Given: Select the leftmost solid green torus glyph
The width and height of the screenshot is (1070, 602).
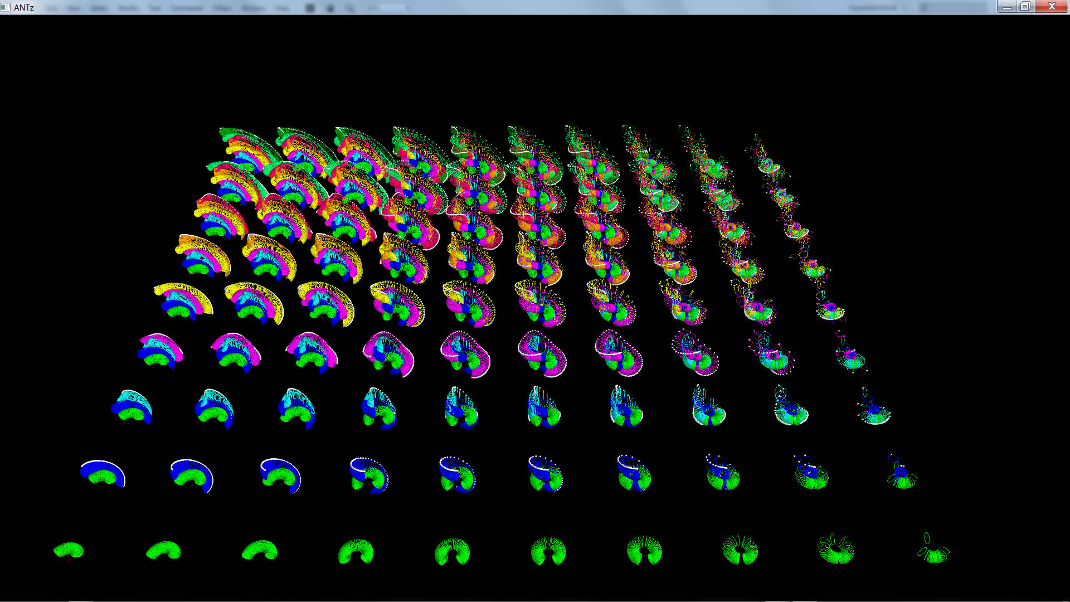Looking at the screenshot, I should pyautogui.click(x=69, y=550).
